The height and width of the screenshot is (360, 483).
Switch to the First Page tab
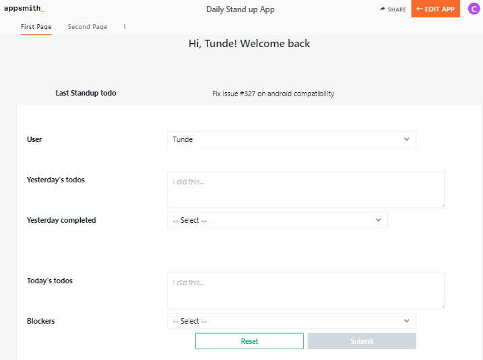point(36,27)
